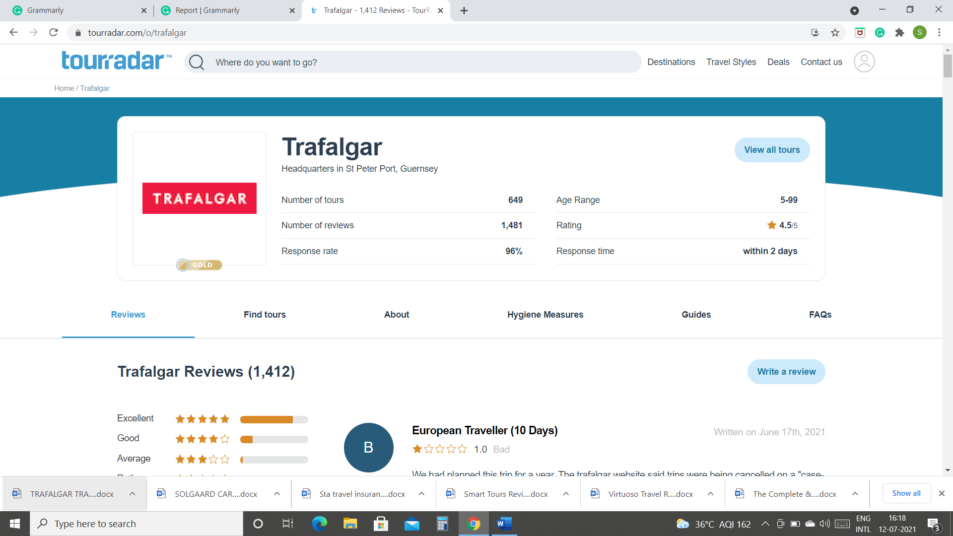Click the install app icon in address bar
953x536 pixels.
tap(815, 33)
